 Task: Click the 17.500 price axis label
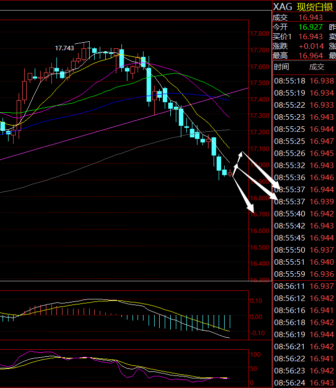pos(259,83)
